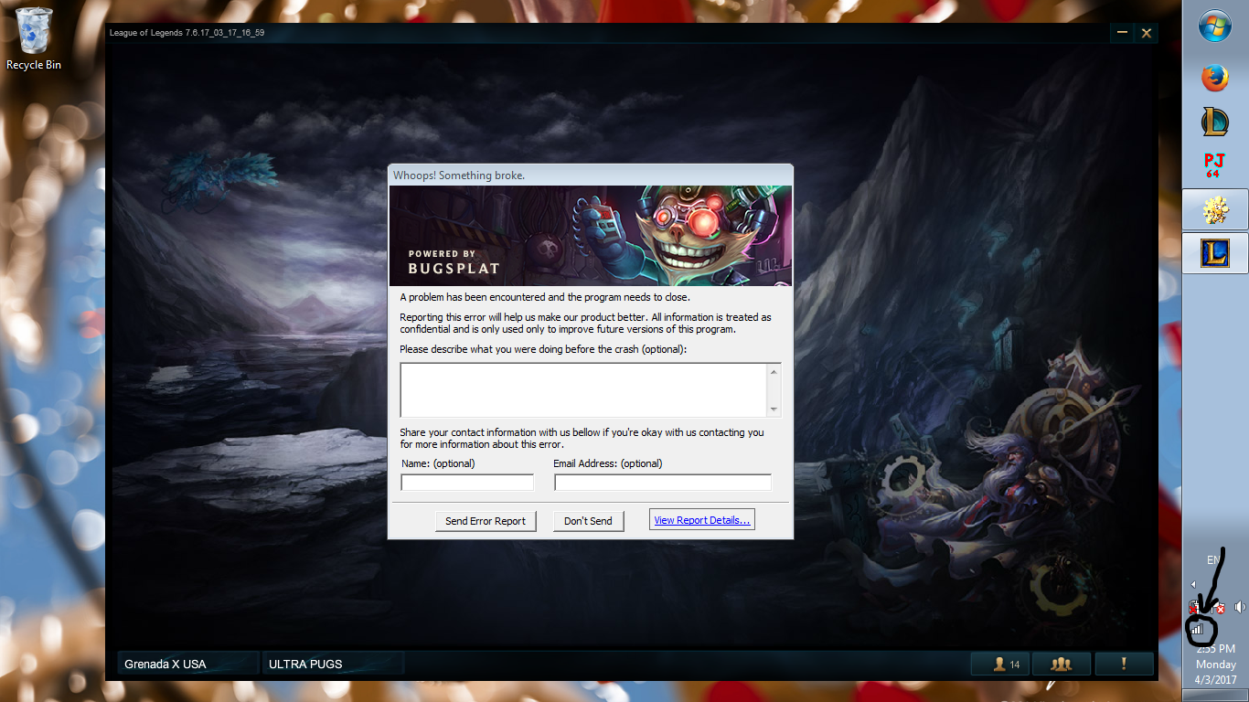Click the Don't Send button
The width and height of the screenshot is (1249, 702).
pos(588,521)
